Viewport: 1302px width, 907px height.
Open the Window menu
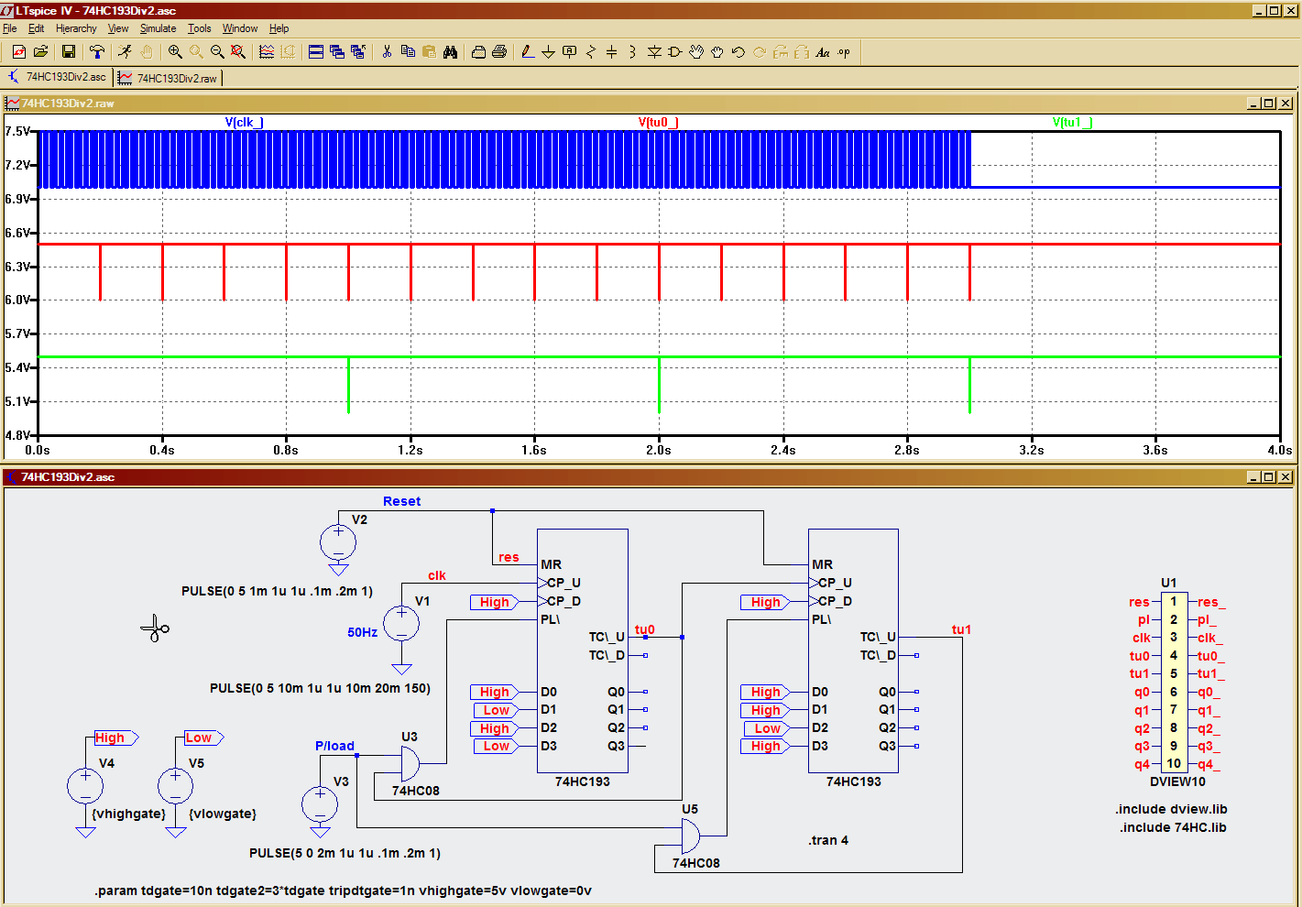240,28
